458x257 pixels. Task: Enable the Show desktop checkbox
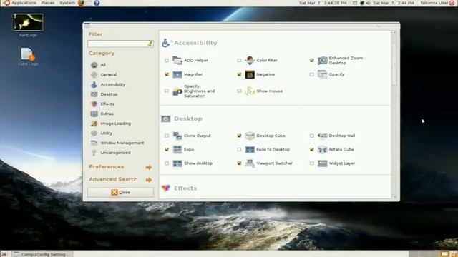tap(167, 163)
